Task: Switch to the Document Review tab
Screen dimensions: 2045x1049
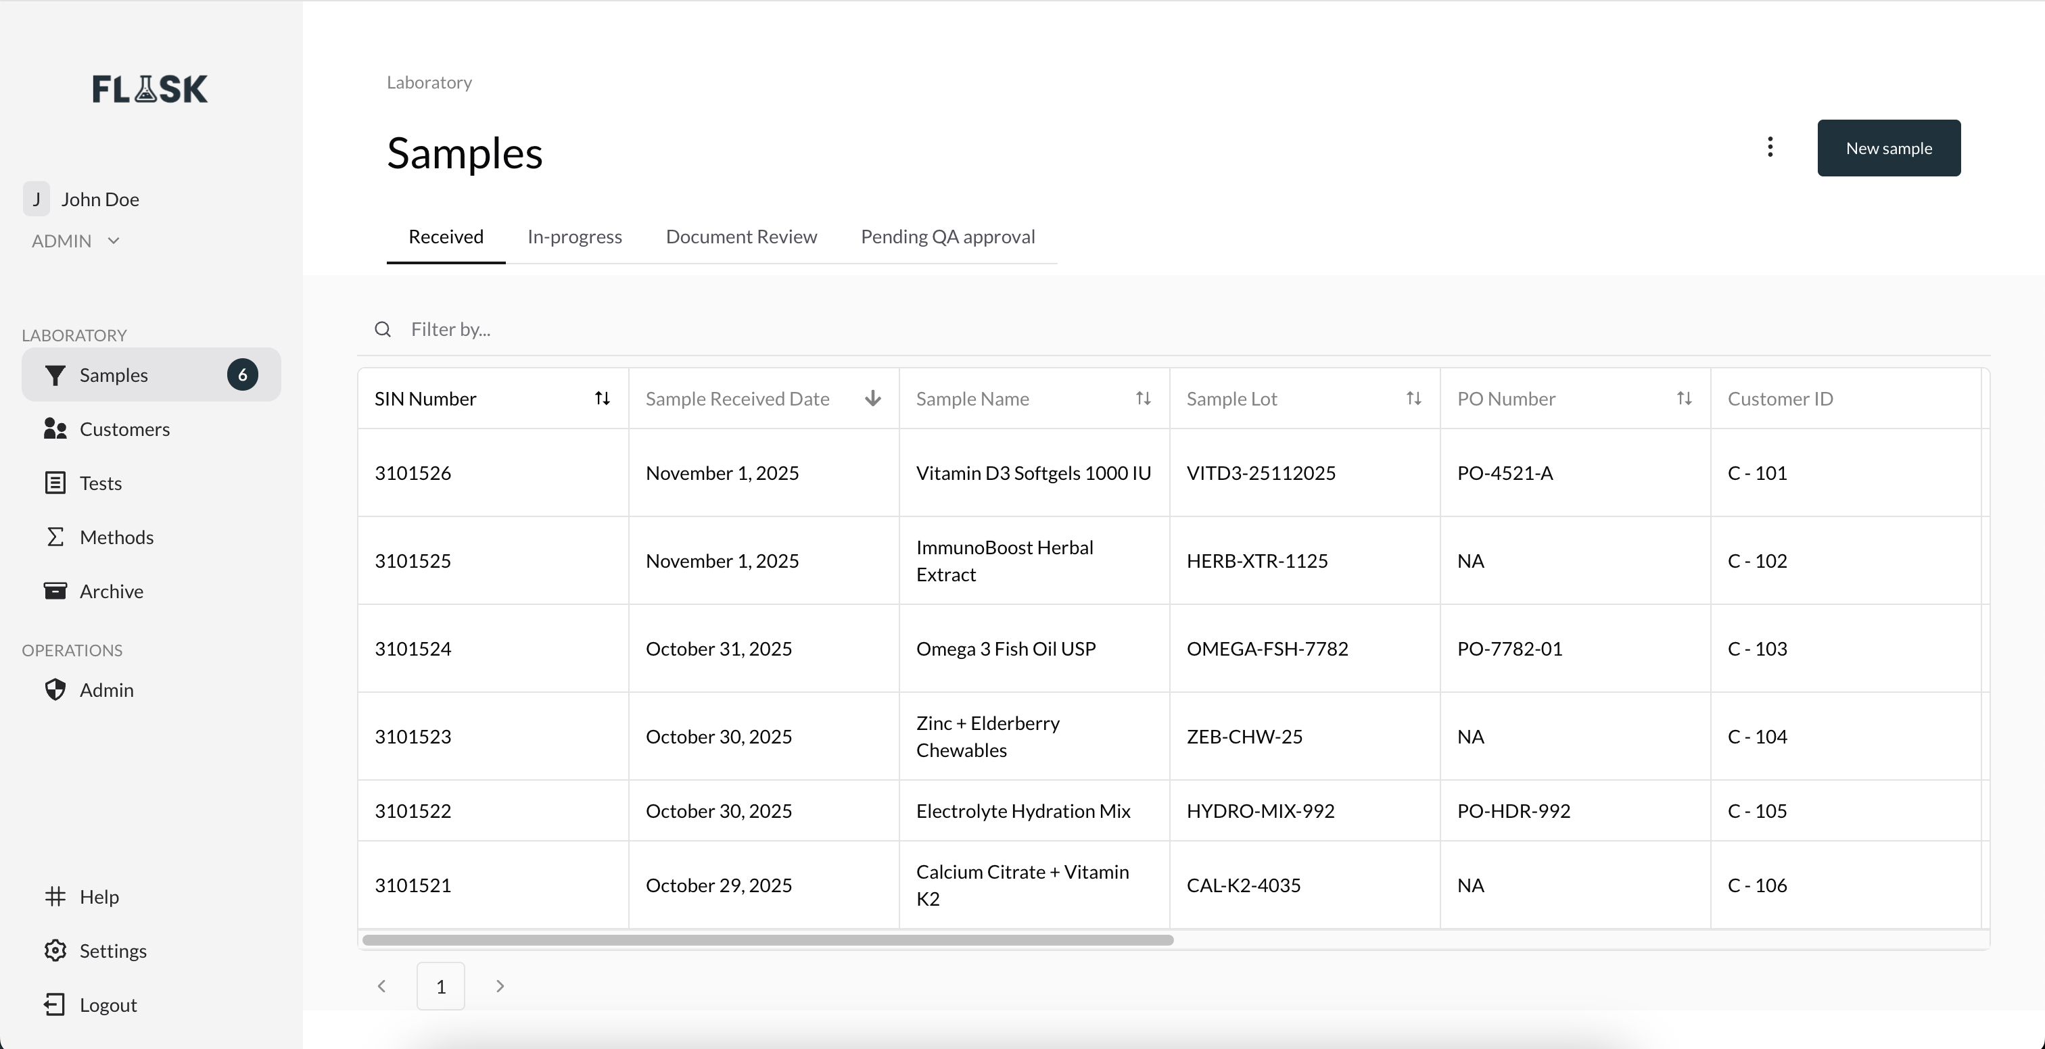Action: click(741, 236)
